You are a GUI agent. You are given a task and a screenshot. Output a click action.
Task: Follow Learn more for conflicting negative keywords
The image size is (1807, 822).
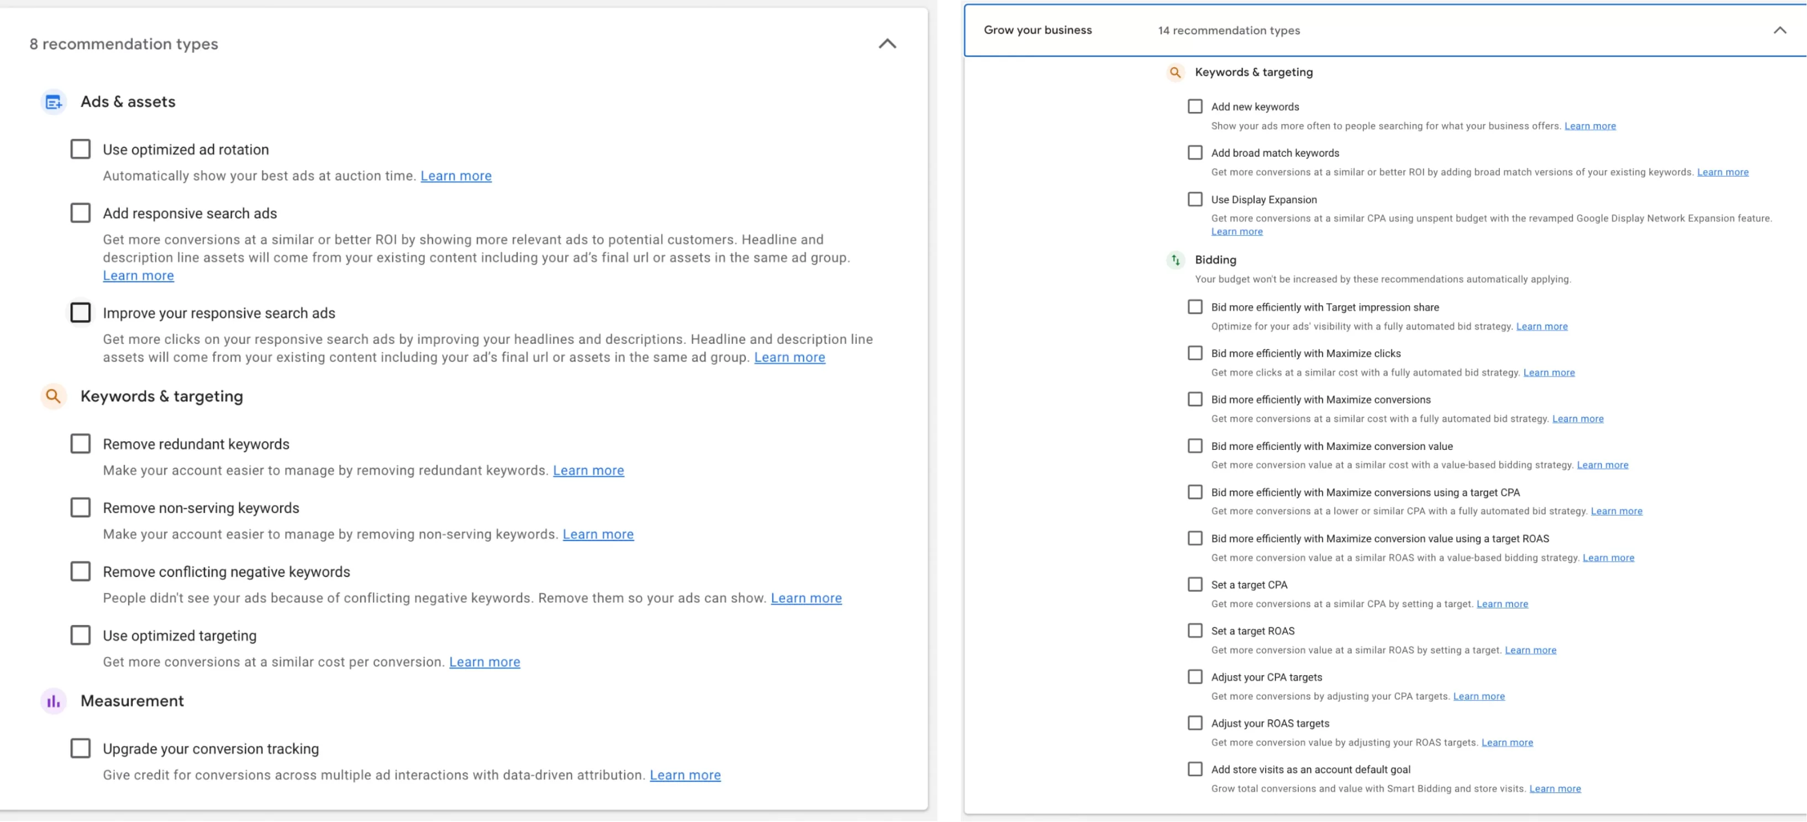click(806, 598)
